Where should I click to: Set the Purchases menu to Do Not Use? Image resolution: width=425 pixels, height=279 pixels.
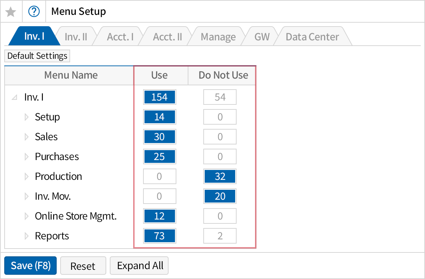220,156
